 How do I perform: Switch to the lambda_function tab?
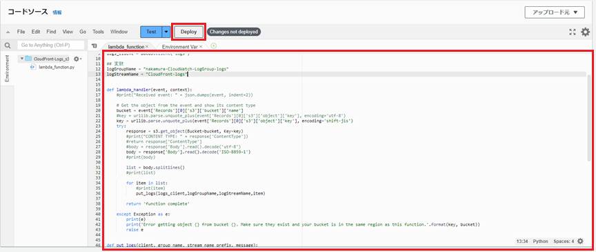[x=126, y=47]
